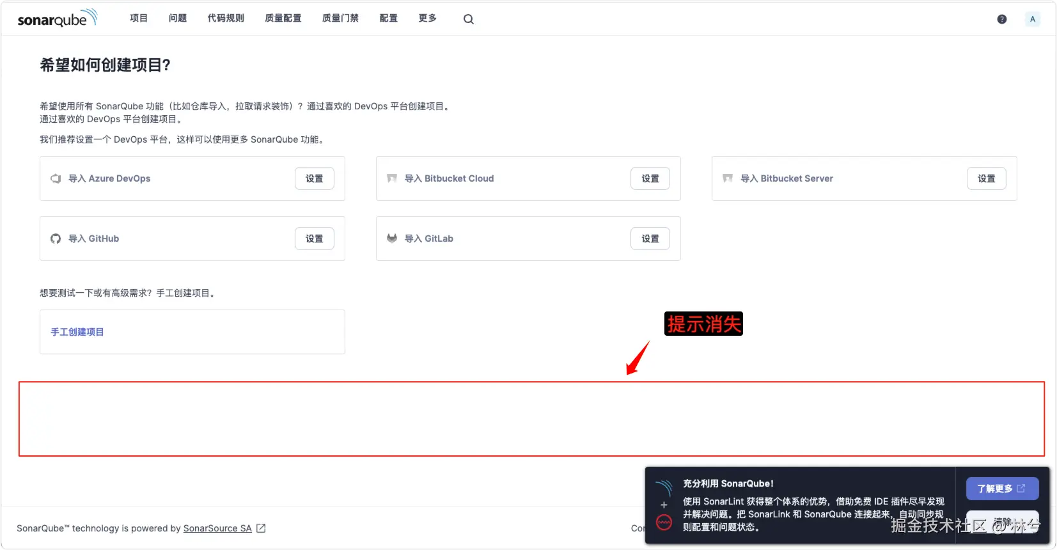Viewport: 1057px width, 550px height.
Task: Click the Azure DevOps icon
Action: [x=56, y=178]
